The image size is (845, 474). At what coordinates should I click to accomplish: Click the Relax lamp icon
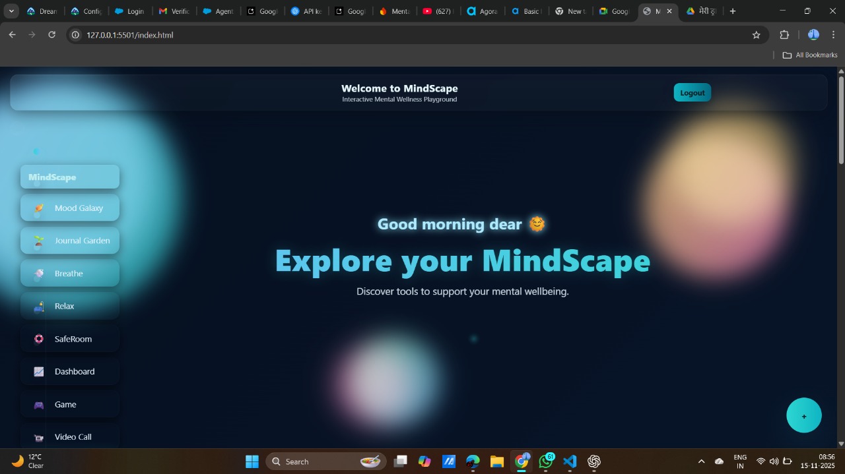[39, 306]
